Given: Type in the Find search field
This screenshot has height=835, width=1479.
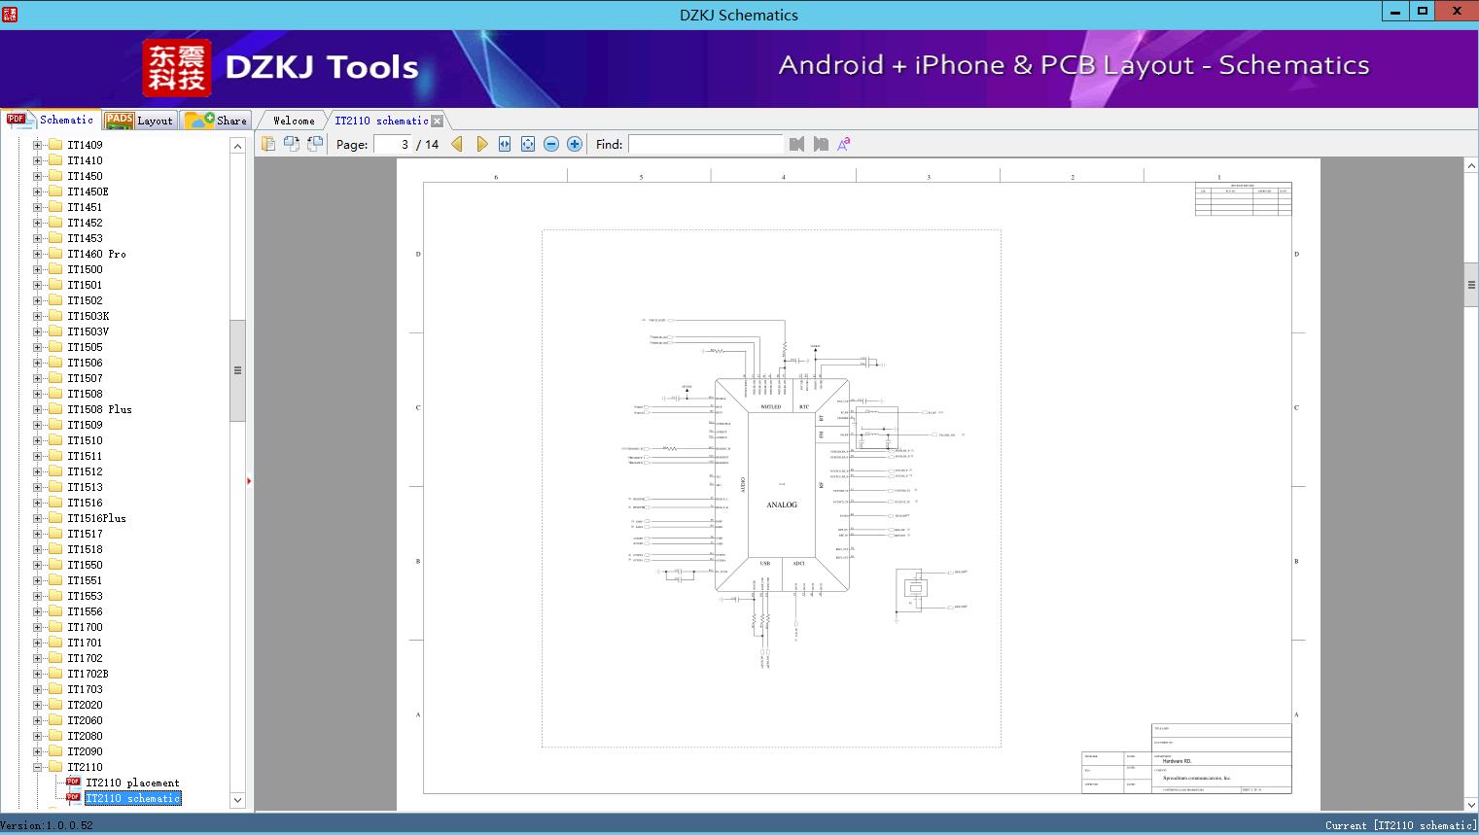Looking at the screenshot, I should (x=707, y=144).
